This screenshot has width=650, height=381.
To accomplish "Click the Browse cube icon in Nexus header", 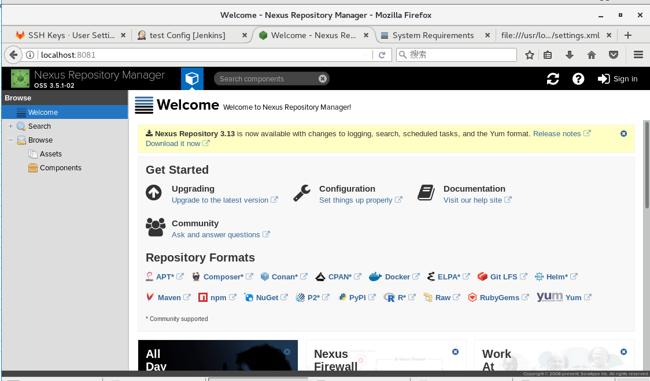I will (x=192, y=79).
